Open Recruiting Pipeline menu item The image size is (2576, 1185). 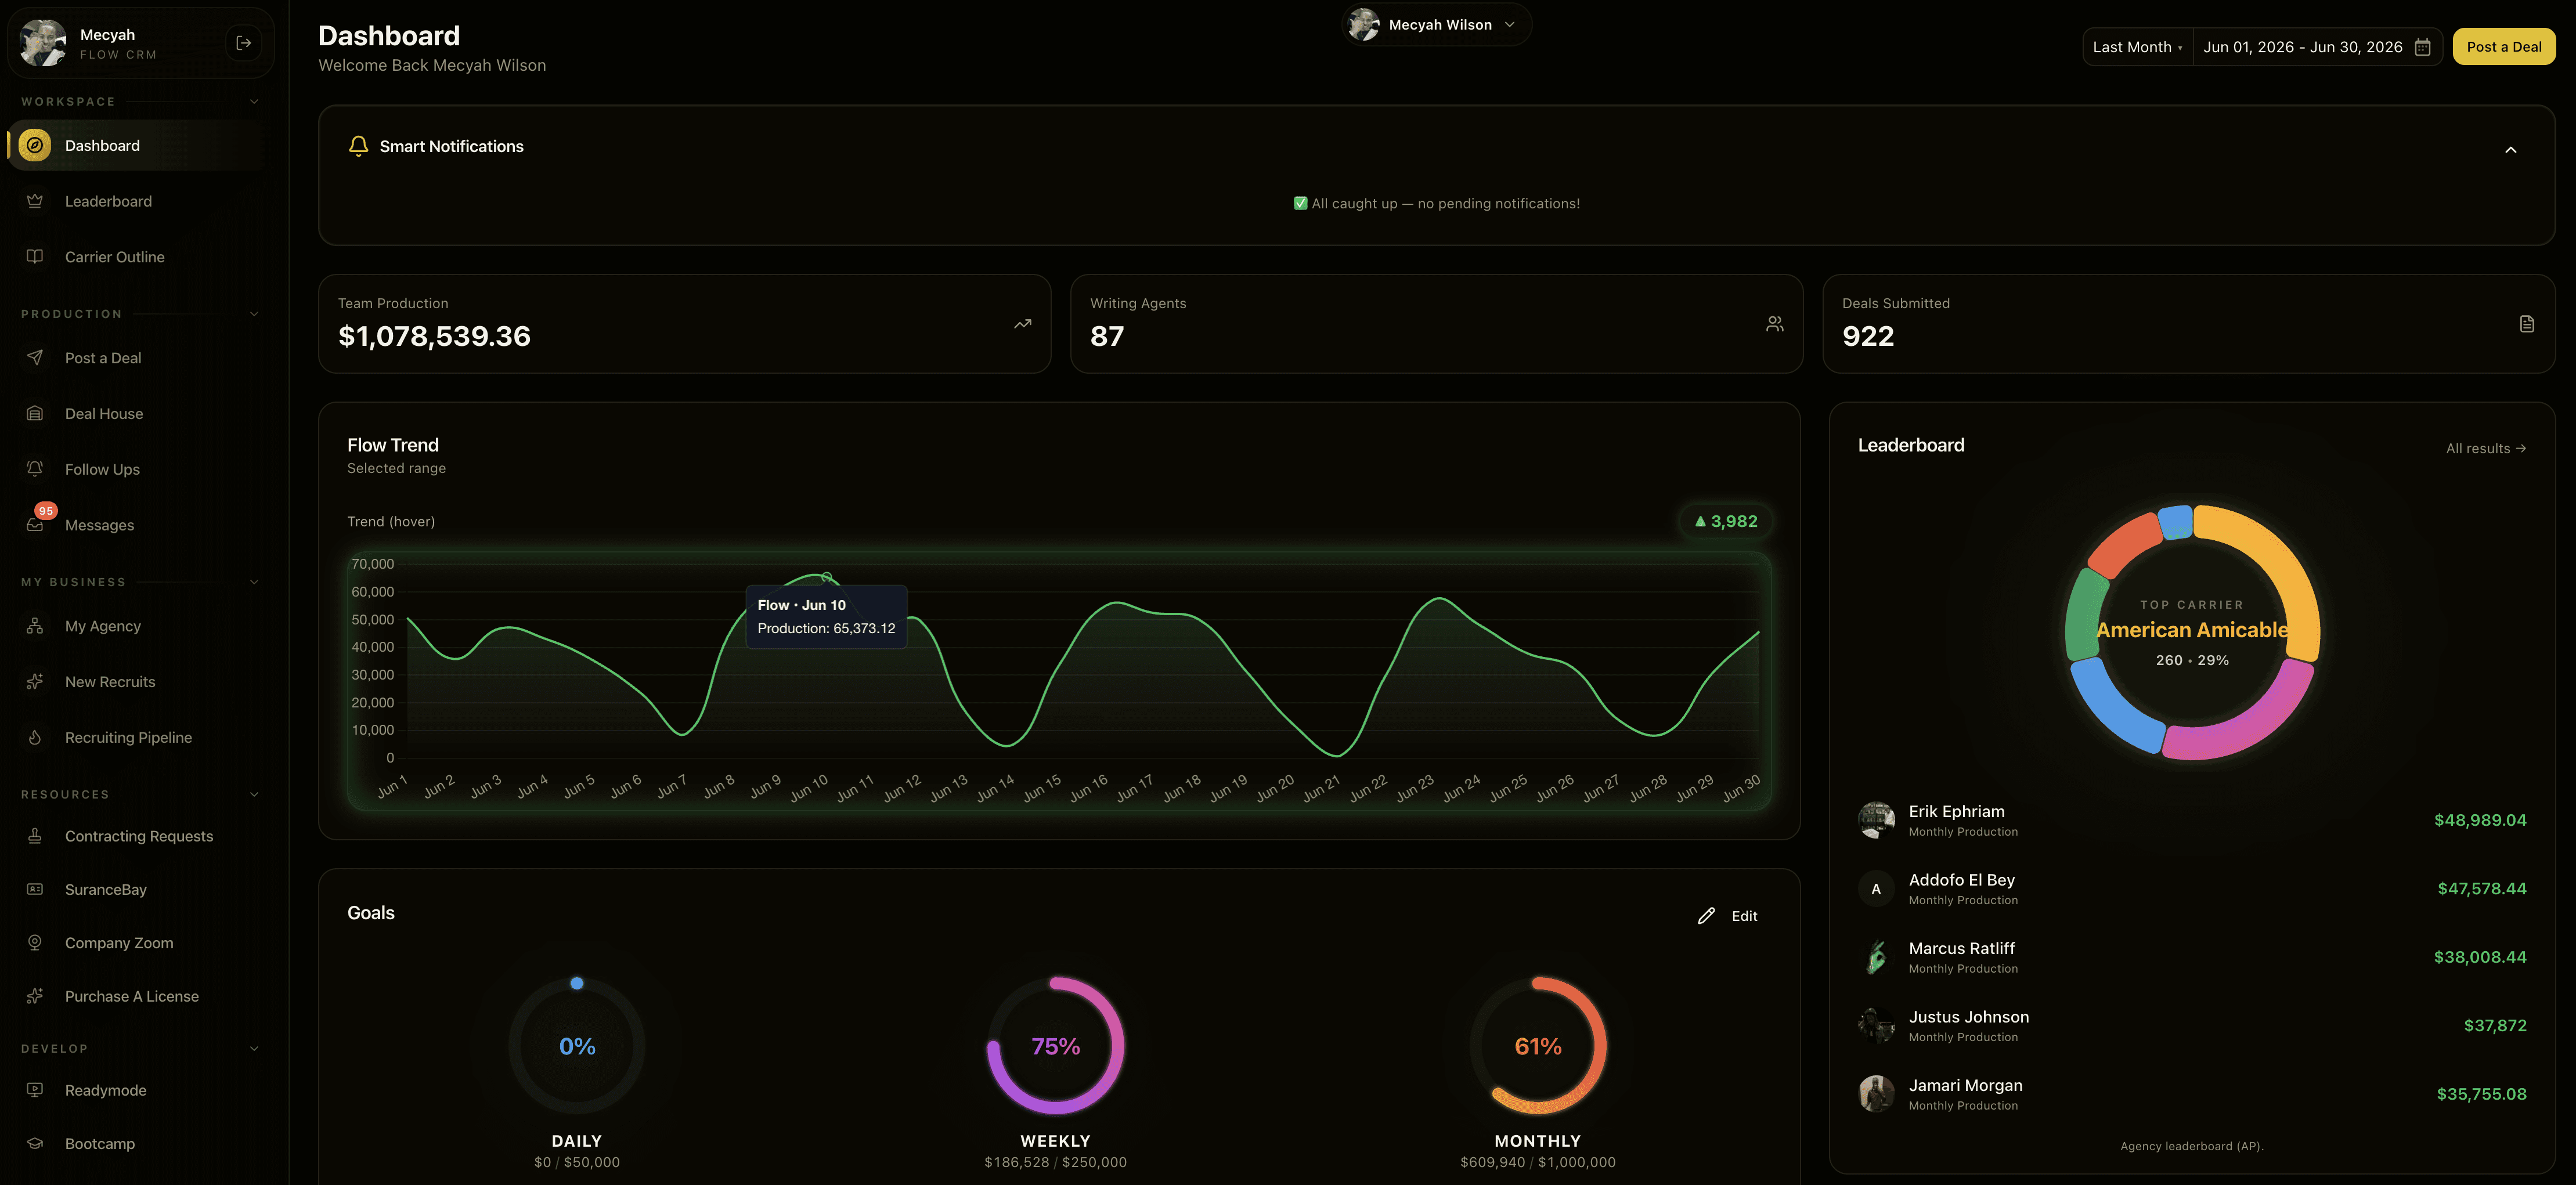[x=135, y=737]
